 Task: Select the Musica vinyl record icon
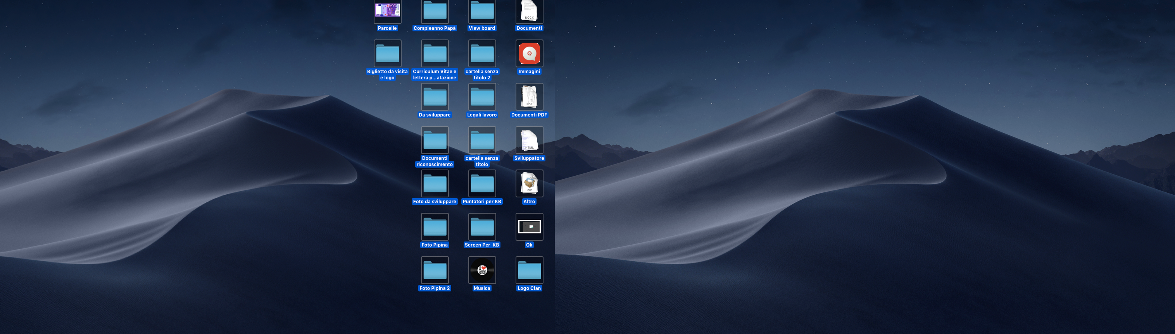pyautogui.click(x=482, y=270)
